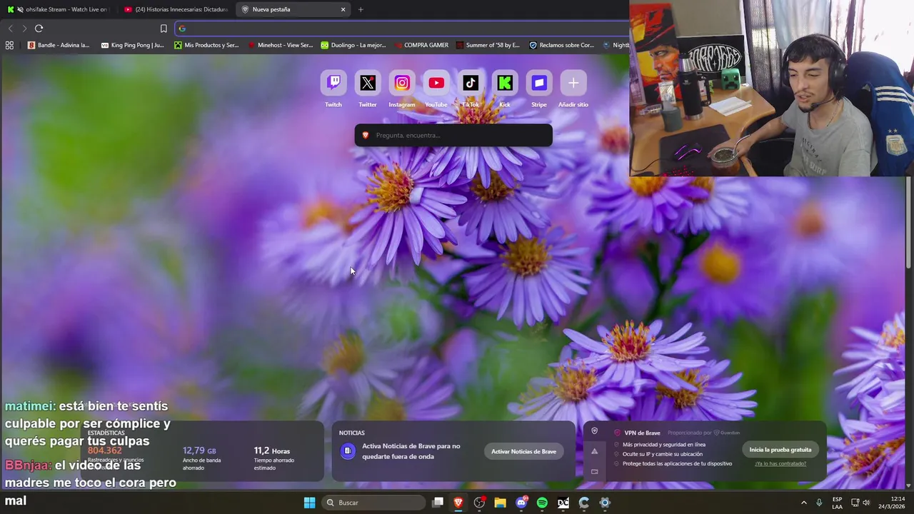
Task: Open the Summer of '58 bookmark
Action: coord(488,45)
